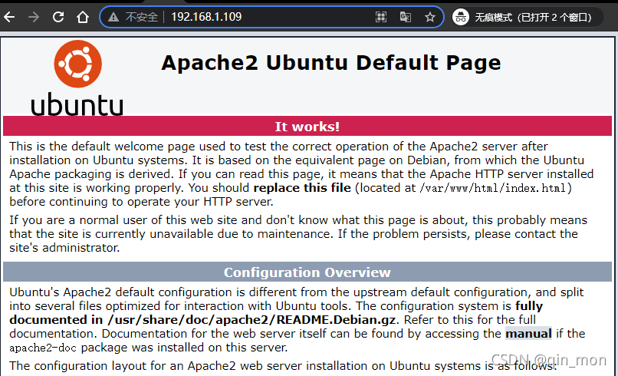Click the translate page icon
Viewport: 618px width, 376px height.
[x=405, y=17]
